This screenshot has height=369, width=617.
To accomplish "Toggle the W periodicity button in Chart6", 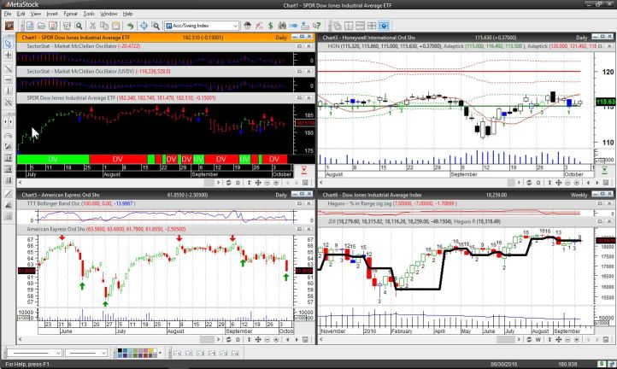I will click(538, 339).
